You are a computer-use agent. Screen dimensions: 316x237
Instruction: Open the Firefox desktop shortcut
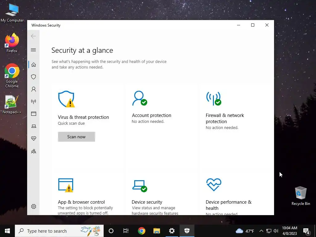point(12,43)
